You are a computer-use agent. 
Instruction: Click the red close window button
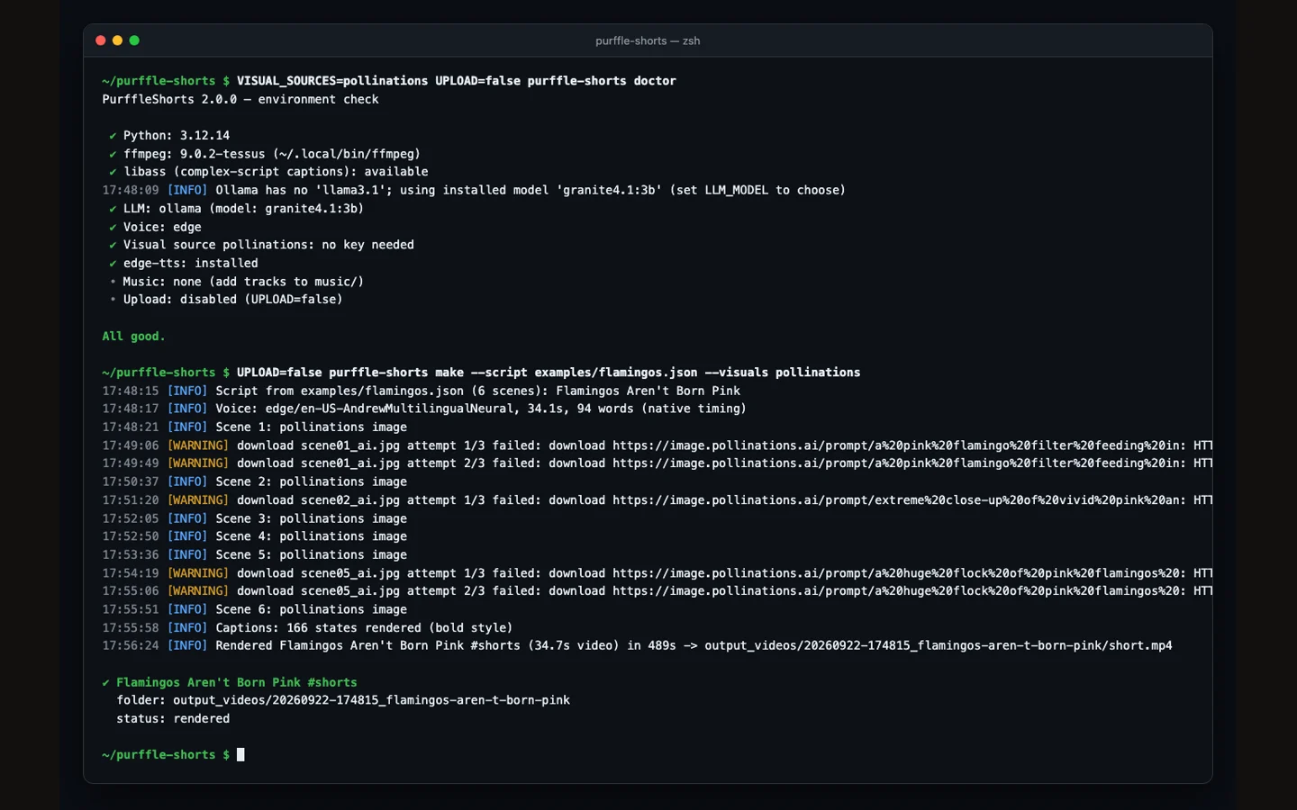click(101, 40)
